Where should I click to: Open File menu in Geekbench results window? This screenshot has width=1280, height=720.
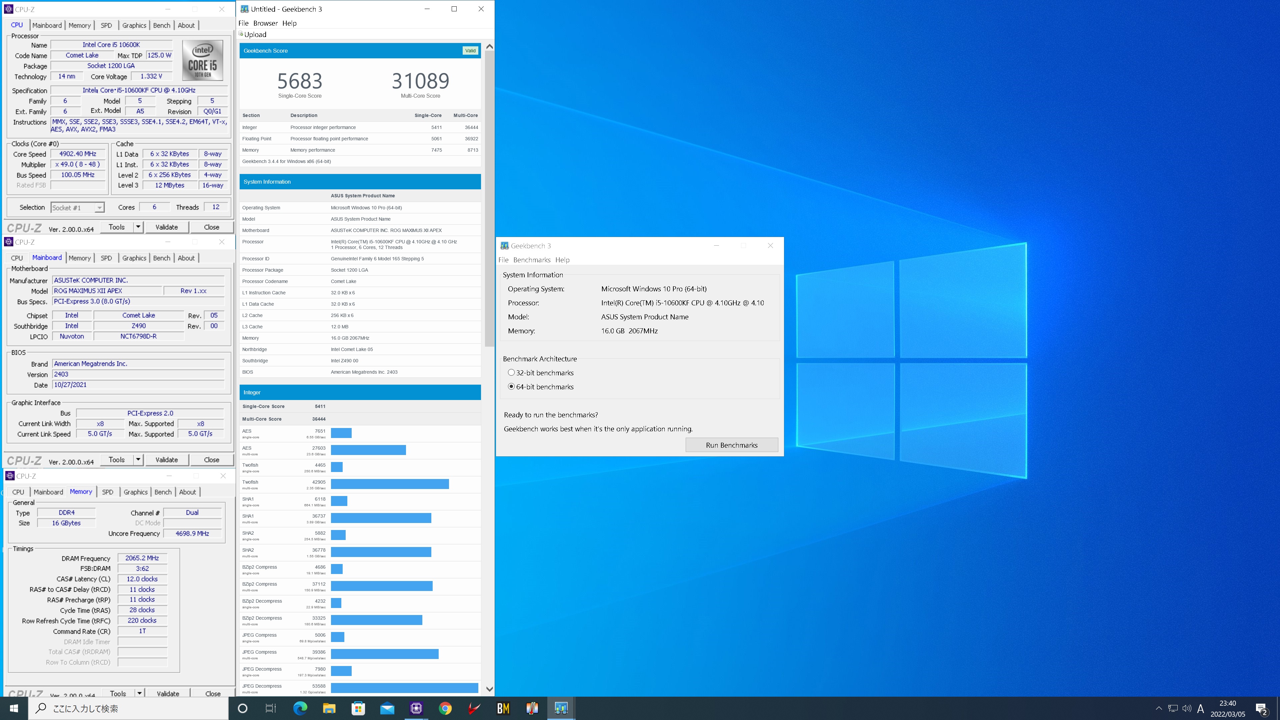[243, 23]
